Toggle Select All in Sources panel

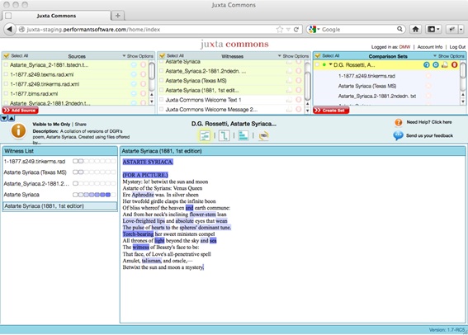pos(17,56)
